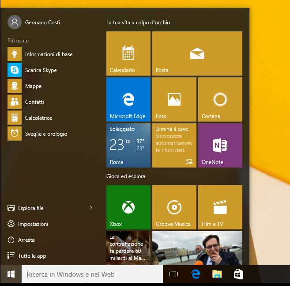This screenshot has width=290, height=286.
Task: Open the Calendario tile
Action: (128, 53)
